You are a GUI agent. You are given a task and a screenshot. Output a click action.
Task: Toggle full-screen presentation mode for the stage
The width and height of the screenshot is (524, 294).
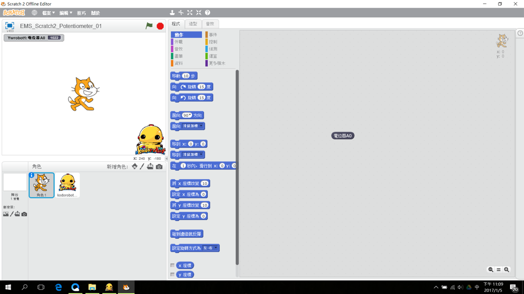click(x=10, y=26)
